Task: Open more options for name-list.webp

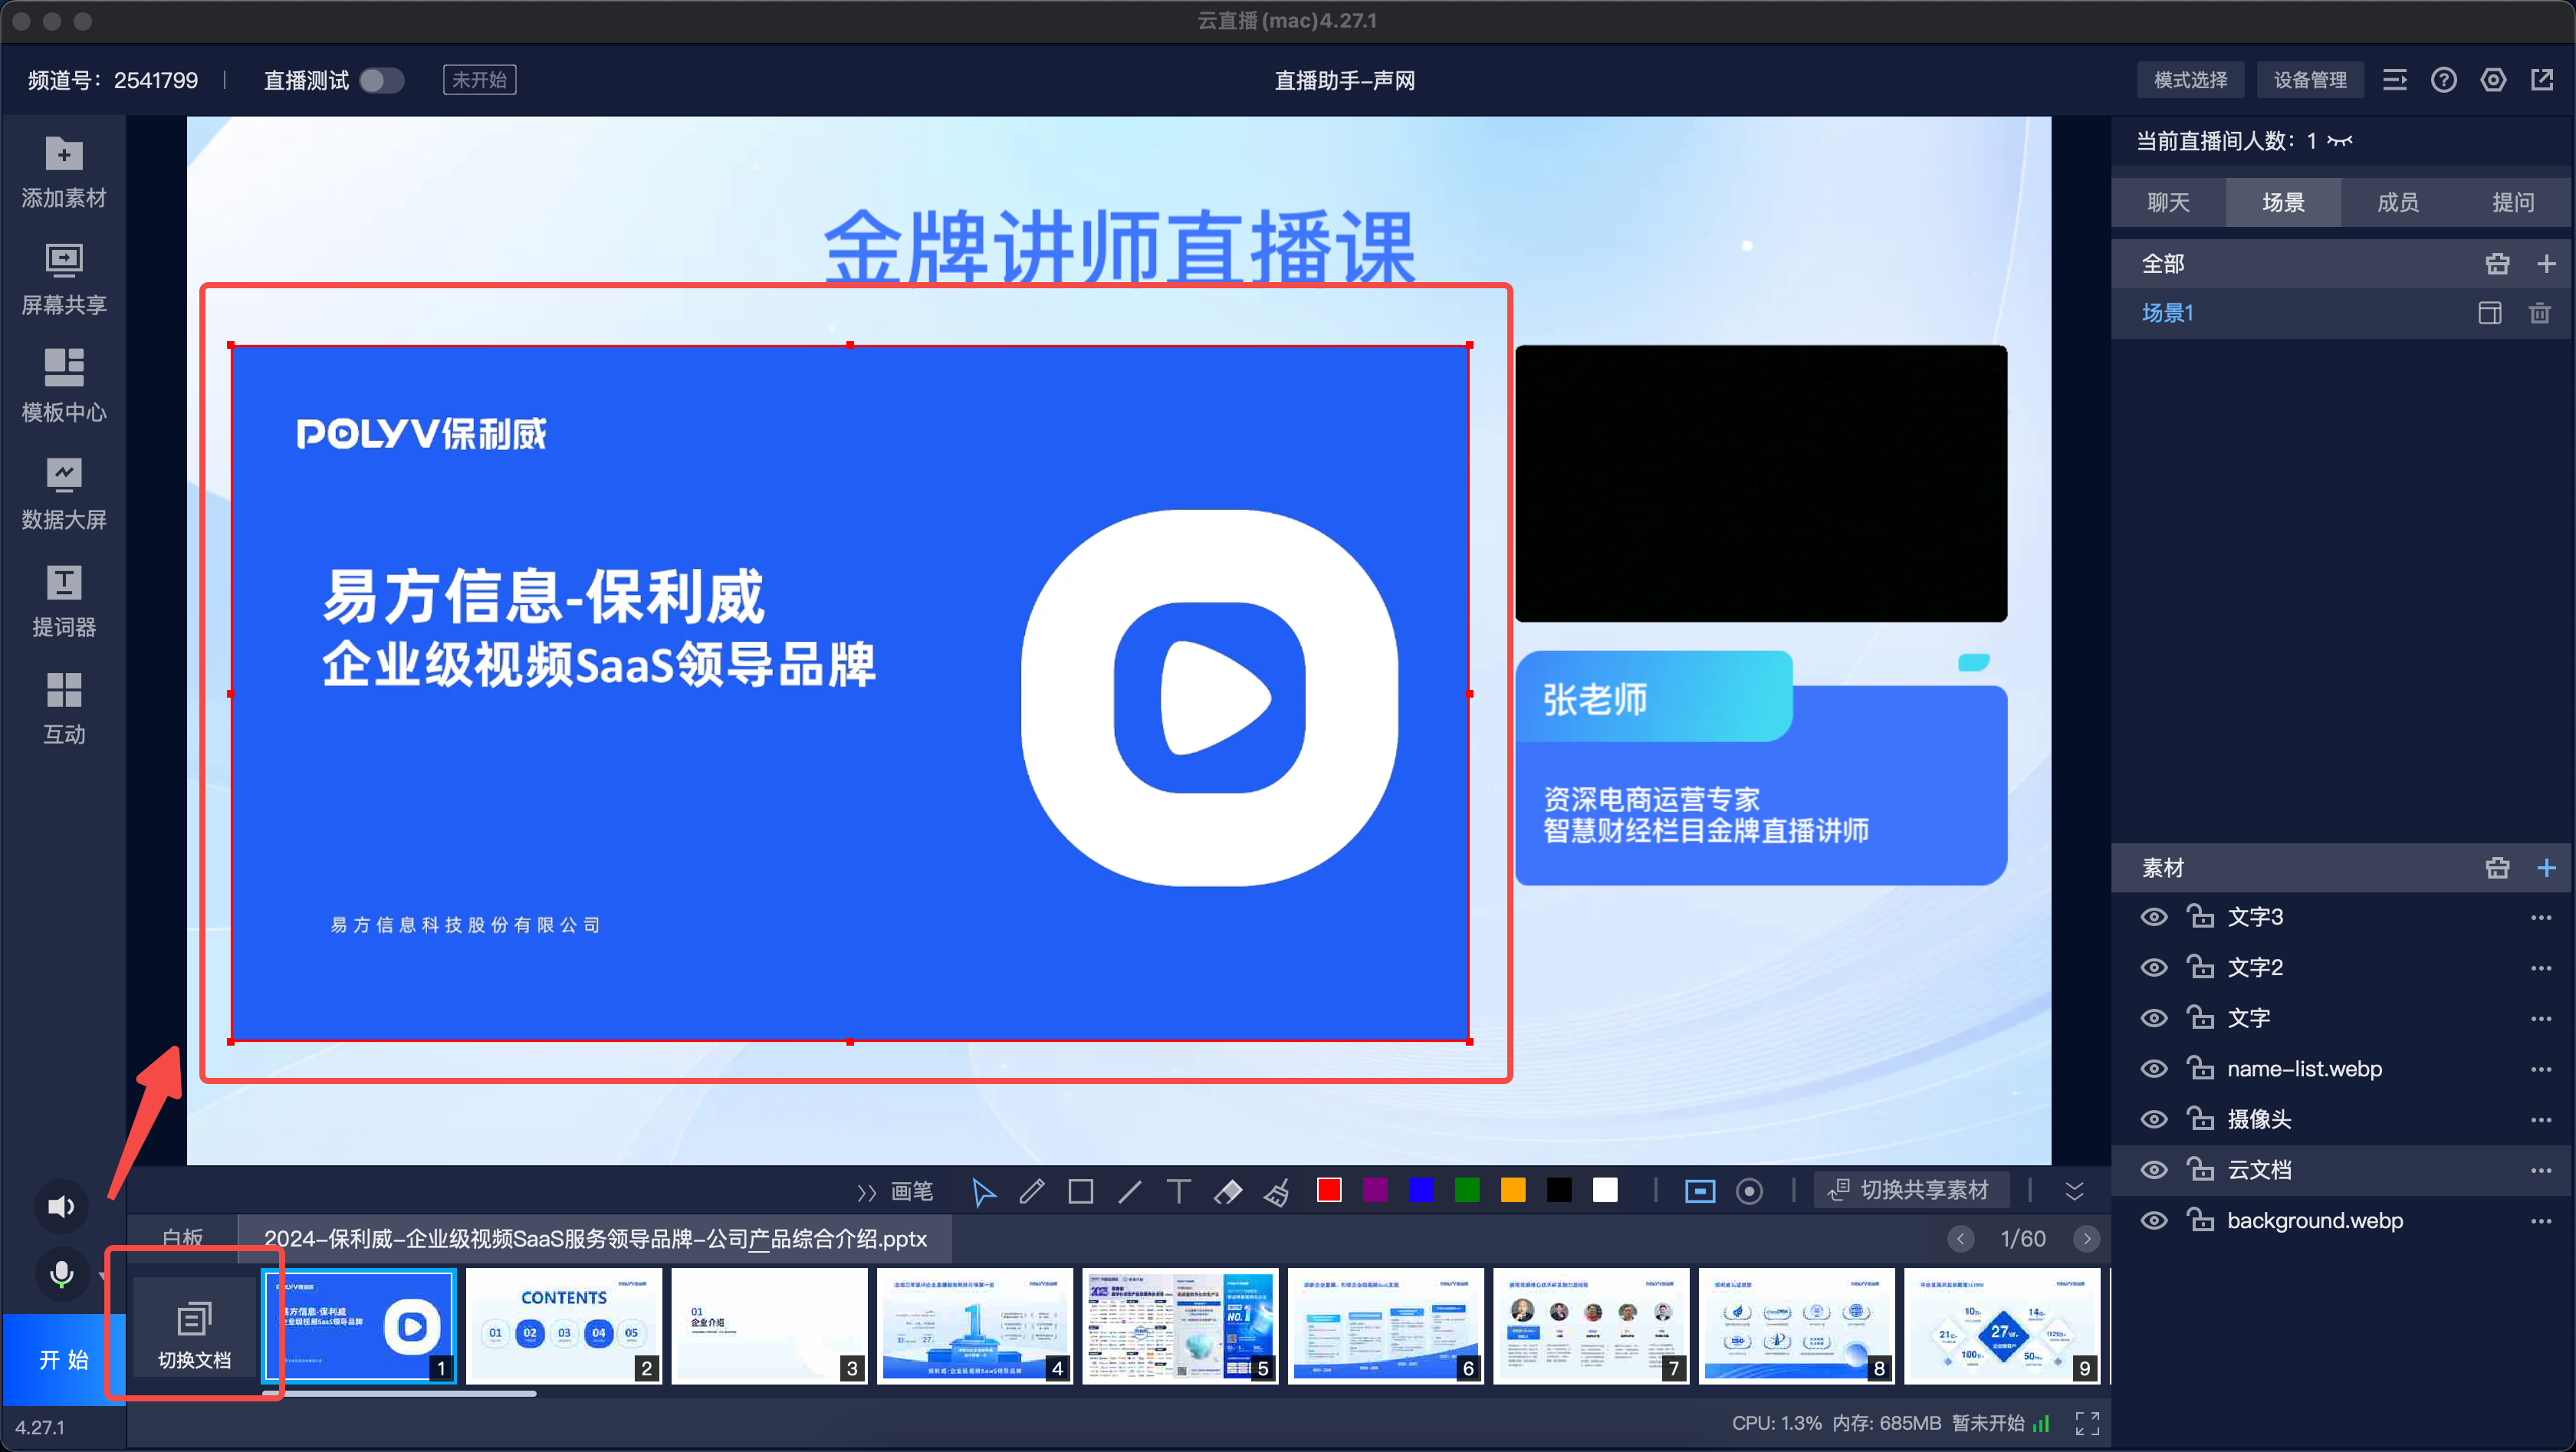Action: (2541, 1069)
